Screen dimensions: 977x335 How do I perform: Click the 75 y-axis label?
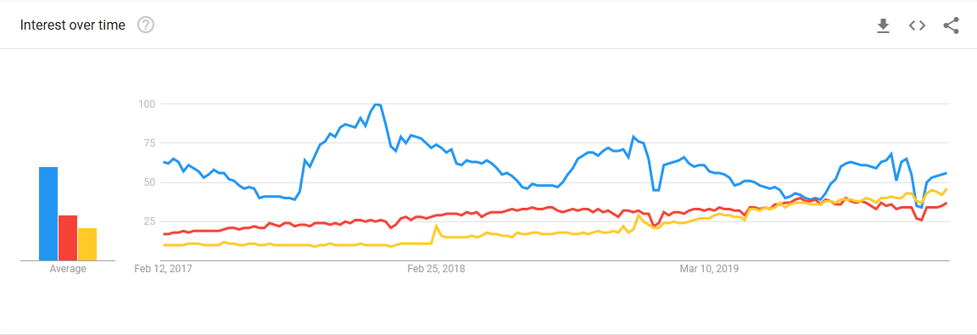pos(149,142)
